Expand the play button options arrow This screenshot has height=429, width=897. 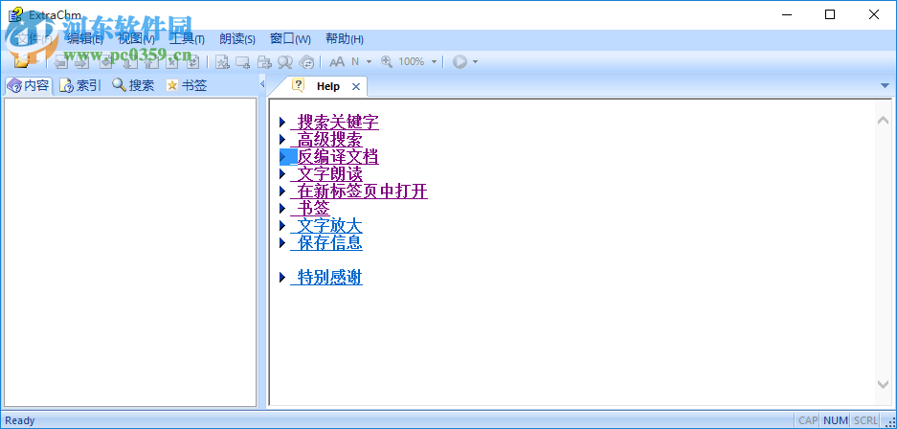point(475,62)
